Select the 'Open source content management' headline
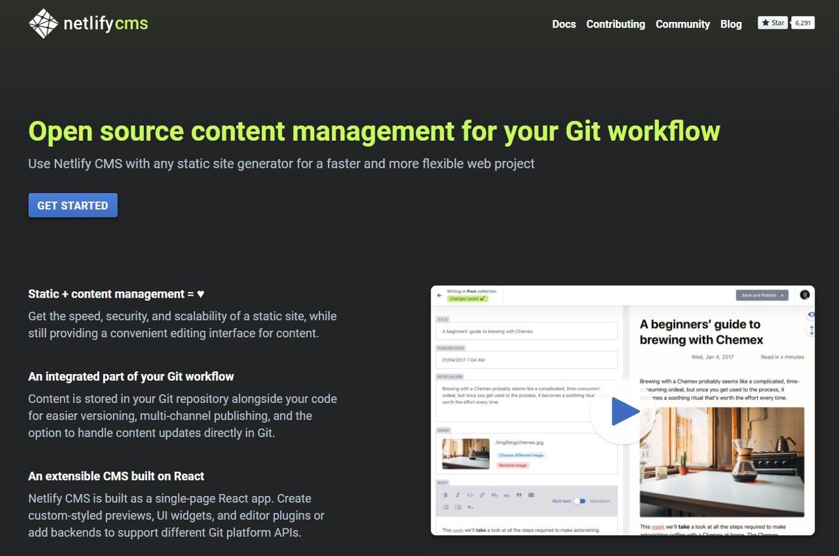This screenshot has width=839, height=556. click(374, 131)
